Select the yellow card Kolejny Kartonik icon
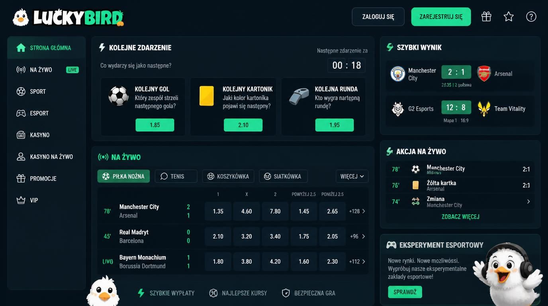Screen dimensions: 548x306 click(x=206, y=96)
